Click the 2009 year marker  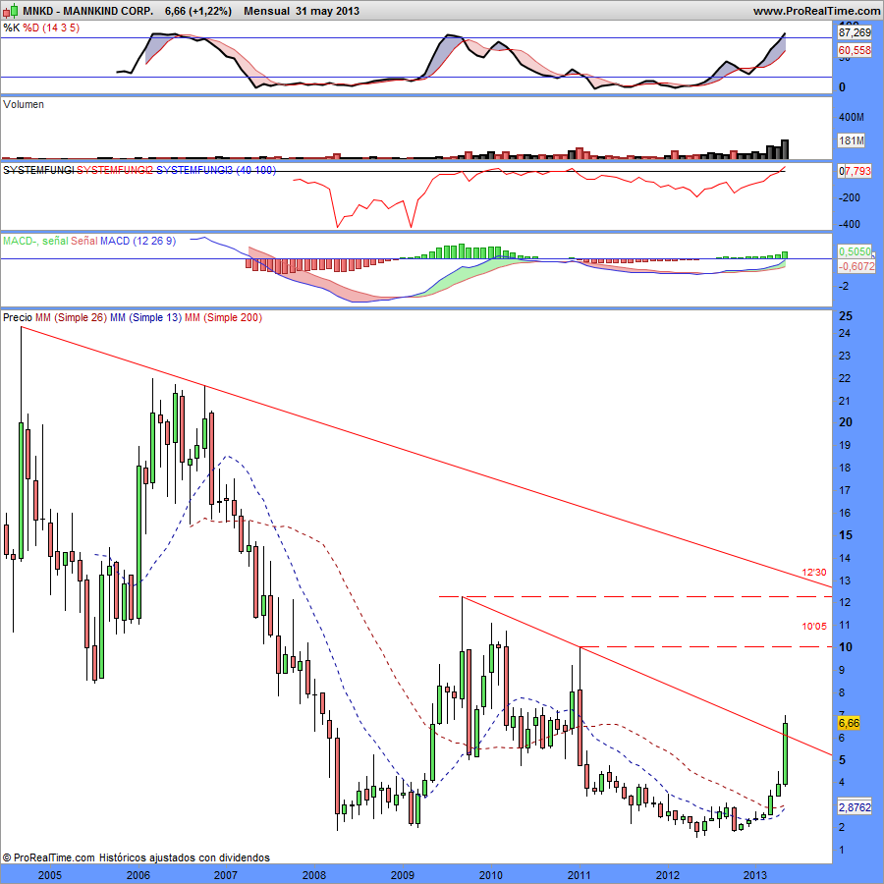point(402,875)
